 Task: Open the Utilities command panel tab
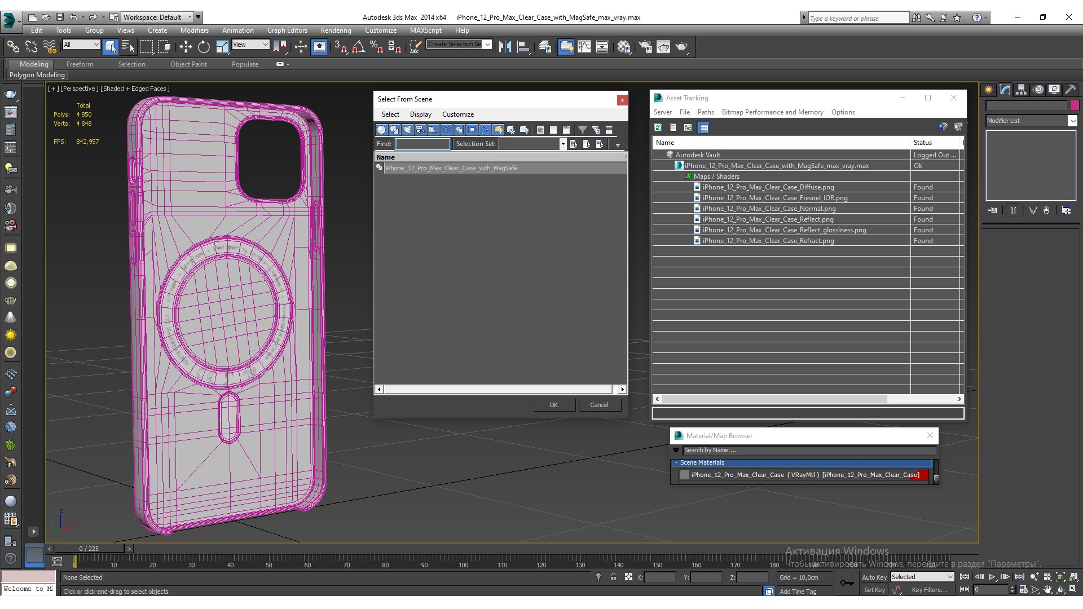[1071, 90]
